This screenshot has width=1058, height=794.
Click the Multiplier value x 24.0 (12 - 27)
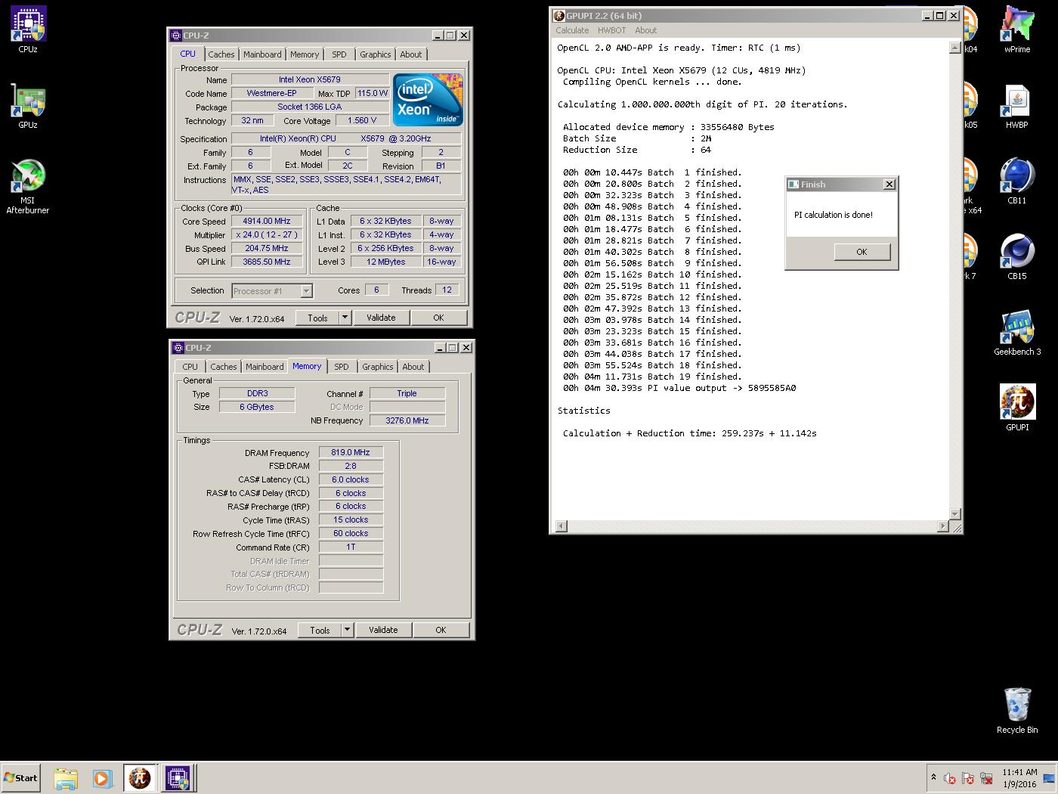click(x=267, y=235)
